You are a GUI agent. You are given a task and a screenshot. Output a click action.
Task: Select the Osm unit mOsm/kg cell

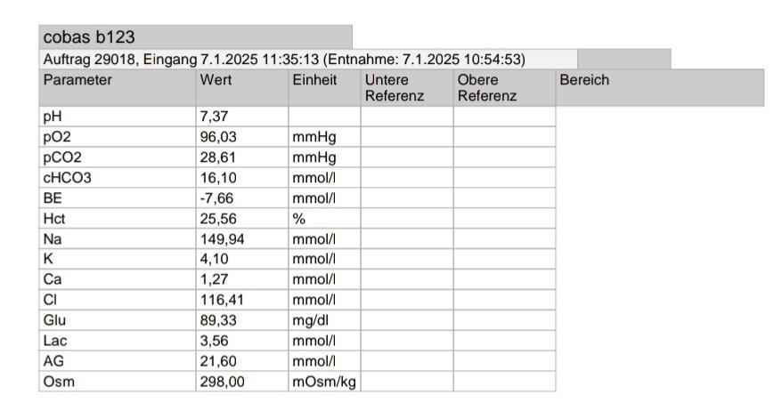pos(324,382)
